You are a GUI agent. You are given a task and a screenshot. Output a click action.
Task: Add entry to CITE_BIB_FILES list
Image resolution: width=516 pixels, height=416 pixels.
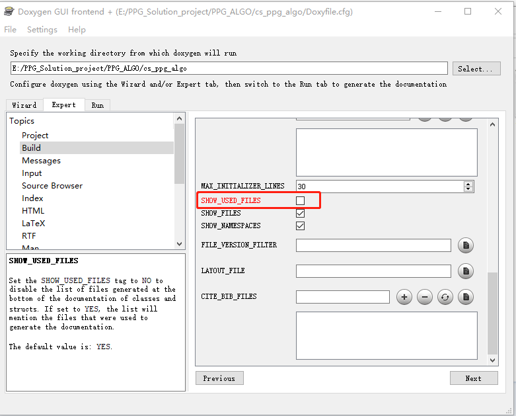404,297
